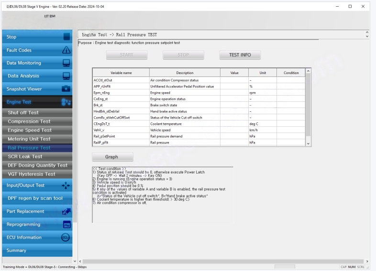Click the Stop square icon

tap(66, 37)
